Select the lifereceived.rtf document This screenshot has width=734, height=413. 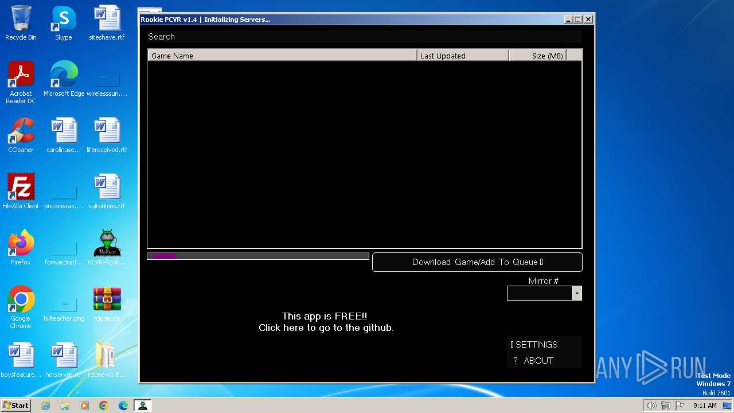coord(107,135)
